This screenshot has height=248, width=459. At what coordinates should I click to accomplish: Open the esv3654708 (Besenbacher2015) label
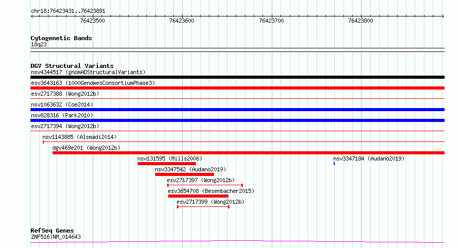211,191
